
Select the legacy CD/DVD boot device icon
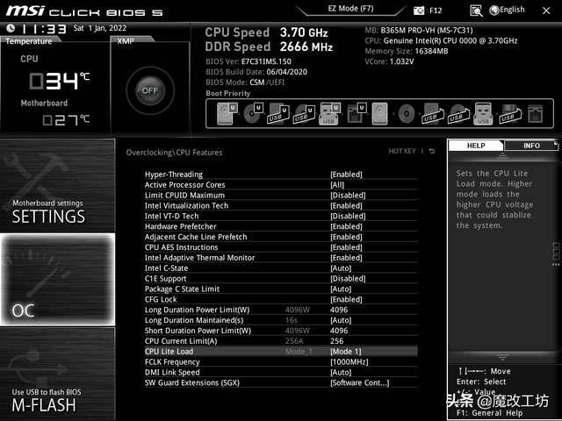(x=407, y=113)
